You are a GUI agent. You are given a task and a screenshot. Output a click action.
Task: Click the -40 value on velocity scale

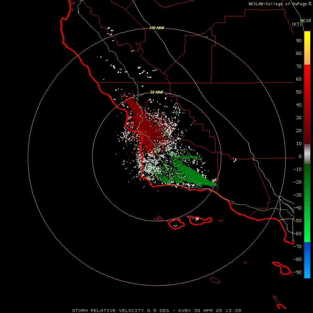click(x=297, y=208)
